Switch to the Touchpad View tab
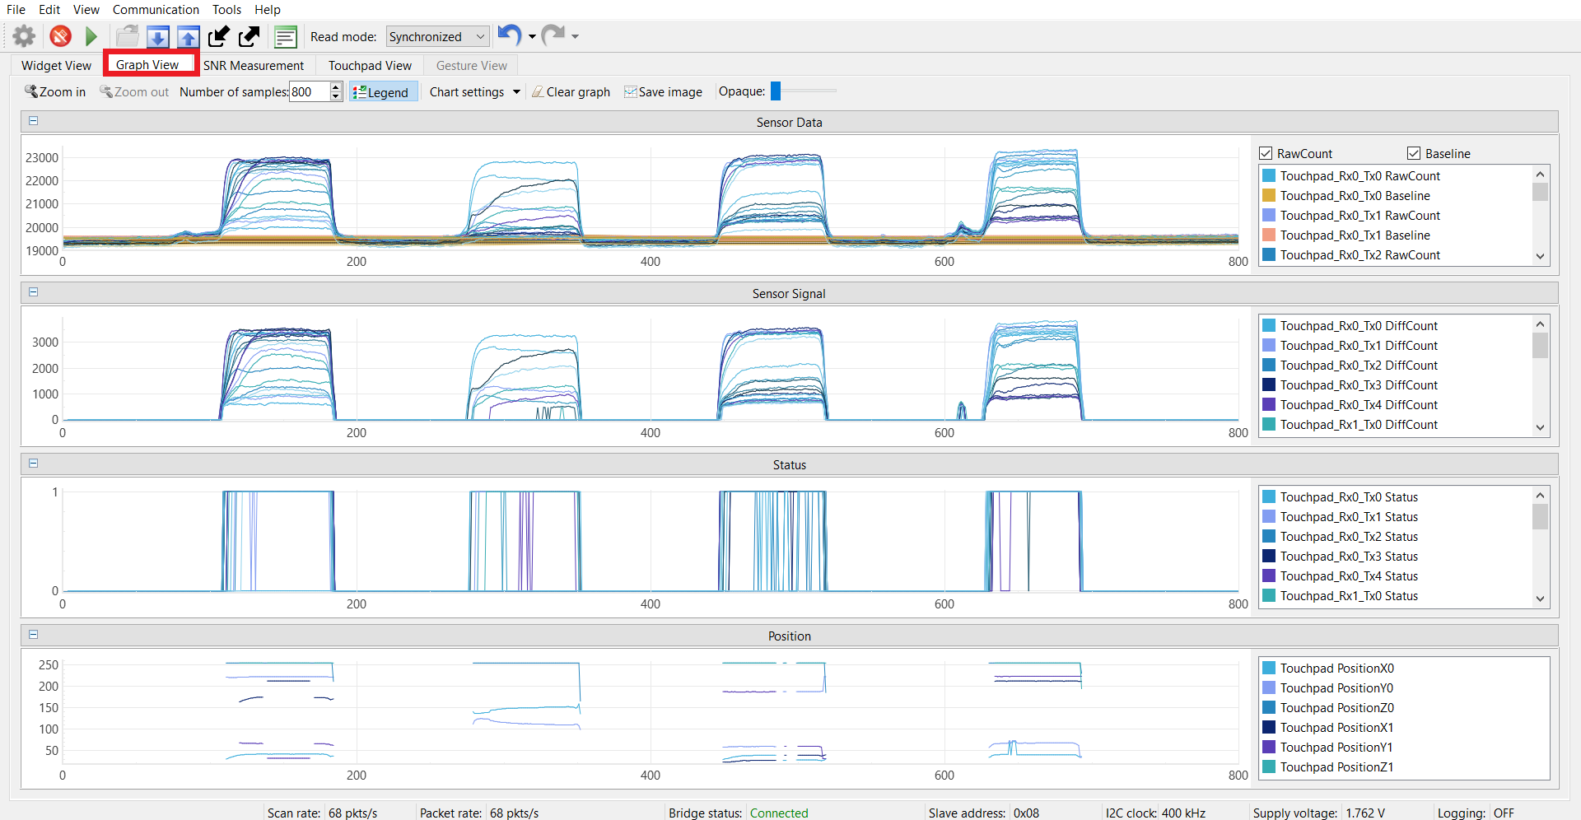Image resolution: width=1581 pixels, height=820 pixels. click(x=370, y=65)
